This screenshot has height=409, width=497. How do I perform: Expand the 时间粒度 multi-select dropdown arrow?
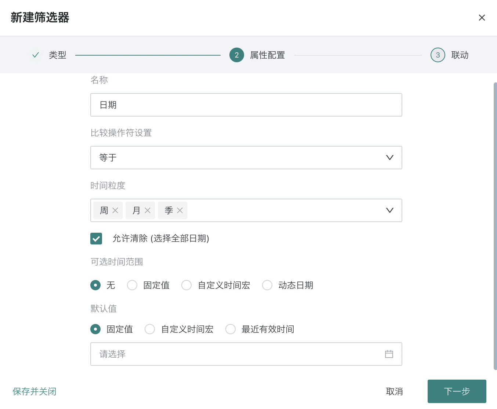pos(390,210)
